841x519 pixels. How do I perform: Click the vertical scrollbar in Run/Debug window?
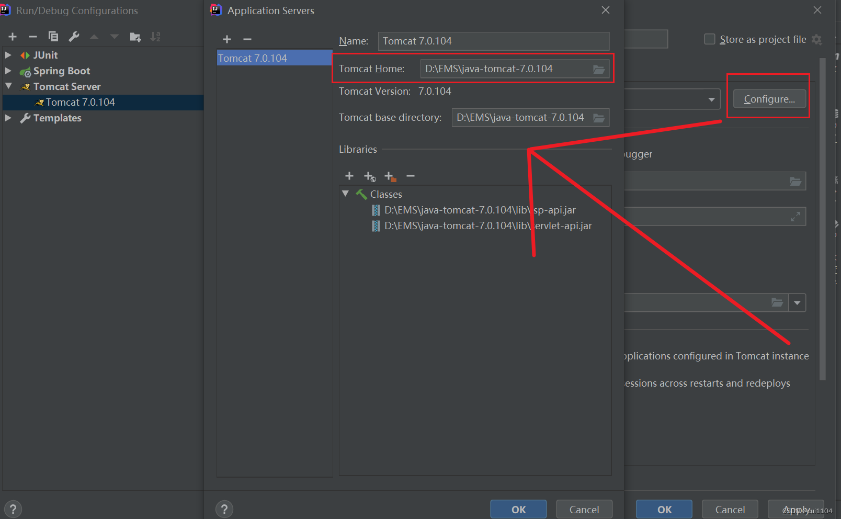823,220
